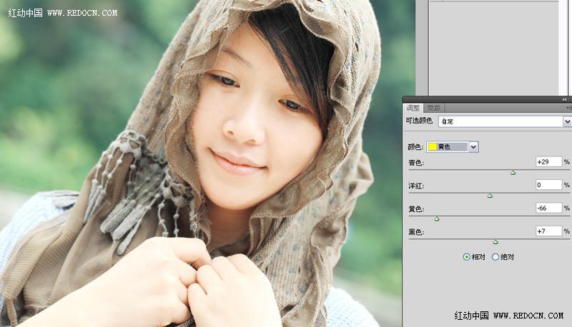Select the 相对 radio button
This screenshot has height=327, width=572.
click(x=466, y=257)
